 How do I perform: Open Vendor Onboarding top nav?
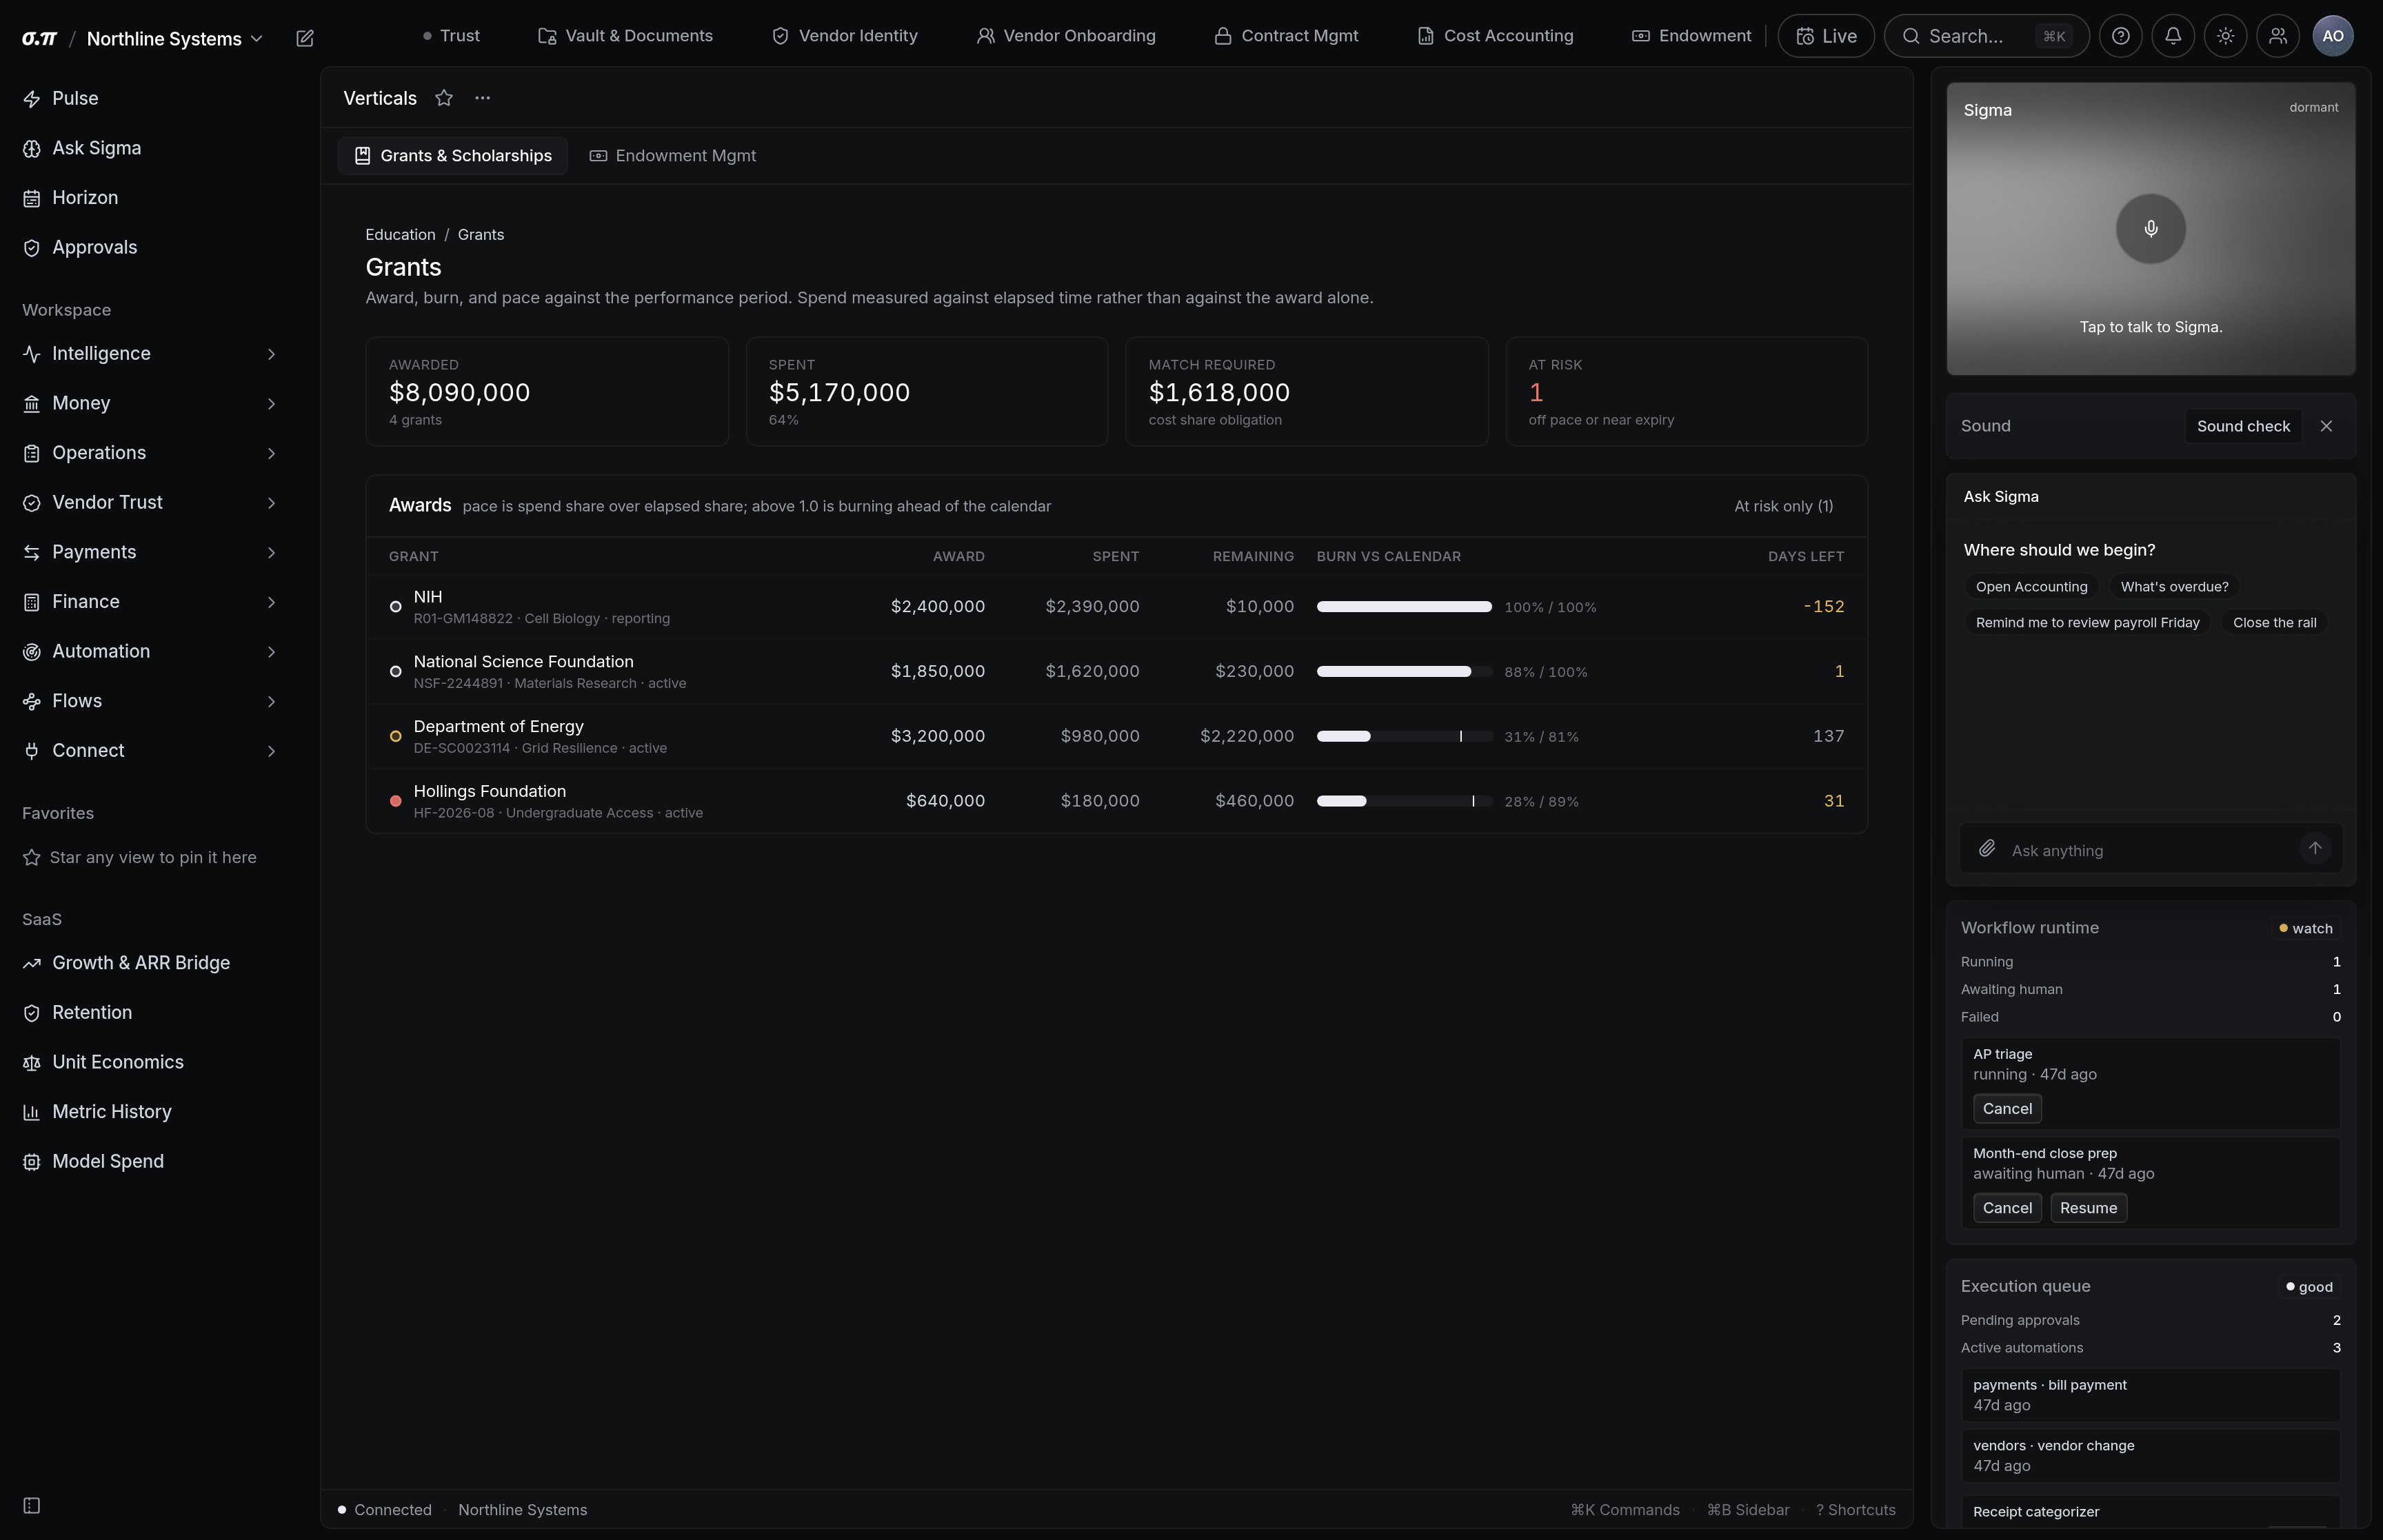click(1066, 36)
